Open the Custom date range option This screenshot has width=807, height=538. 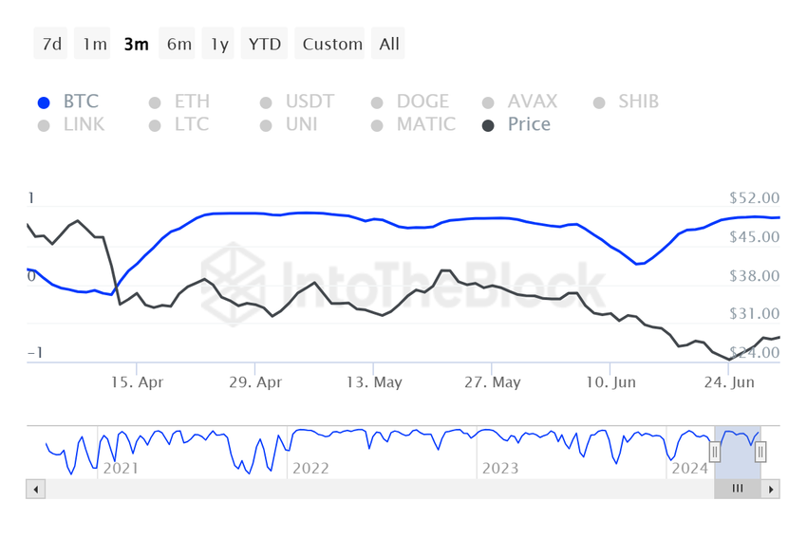tap(330, 44)
